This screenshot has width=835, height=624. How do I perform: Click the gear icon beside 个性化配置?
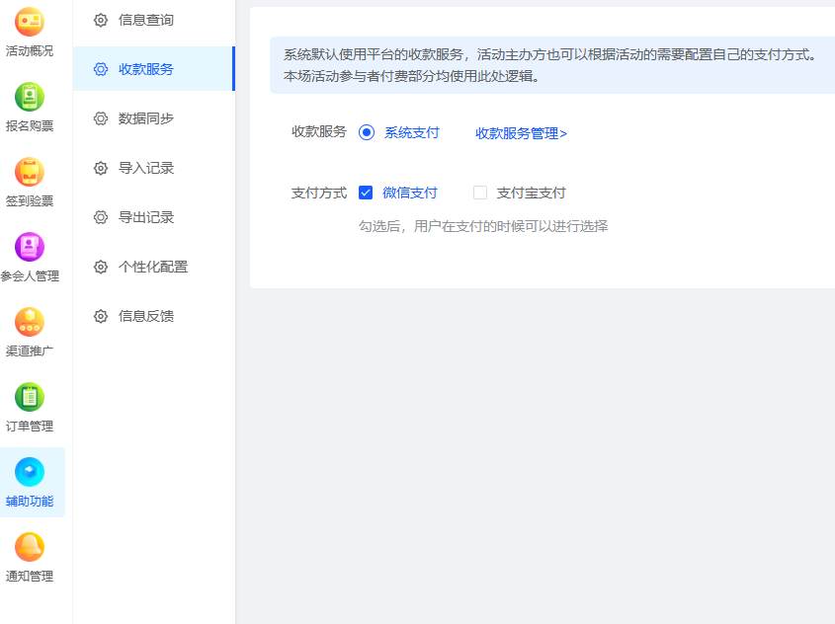tap(101, 267)
